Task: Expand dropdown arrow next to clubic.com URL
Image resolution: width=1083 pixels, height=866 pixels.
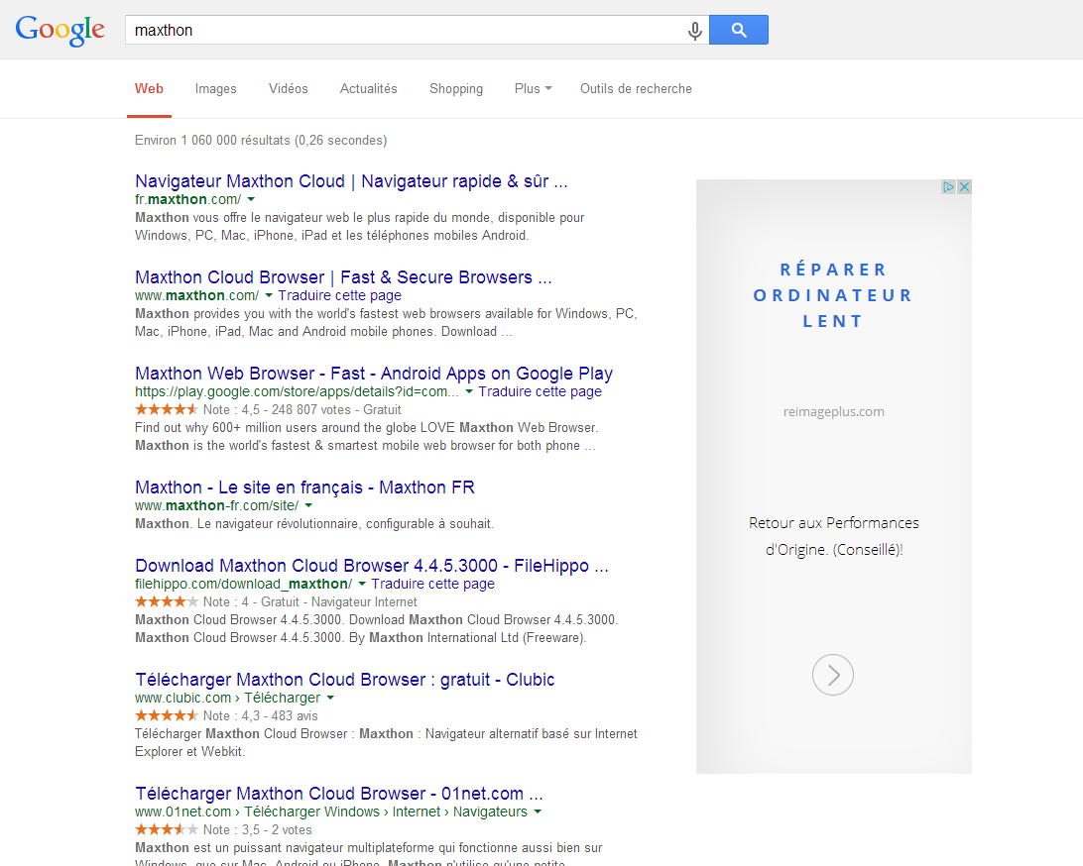Action: [x=330, y=698]
